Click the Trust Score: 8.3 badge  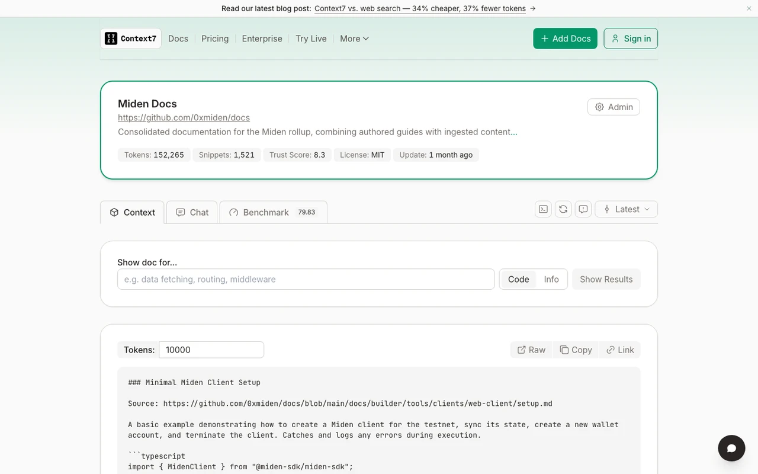coord(297,155)
